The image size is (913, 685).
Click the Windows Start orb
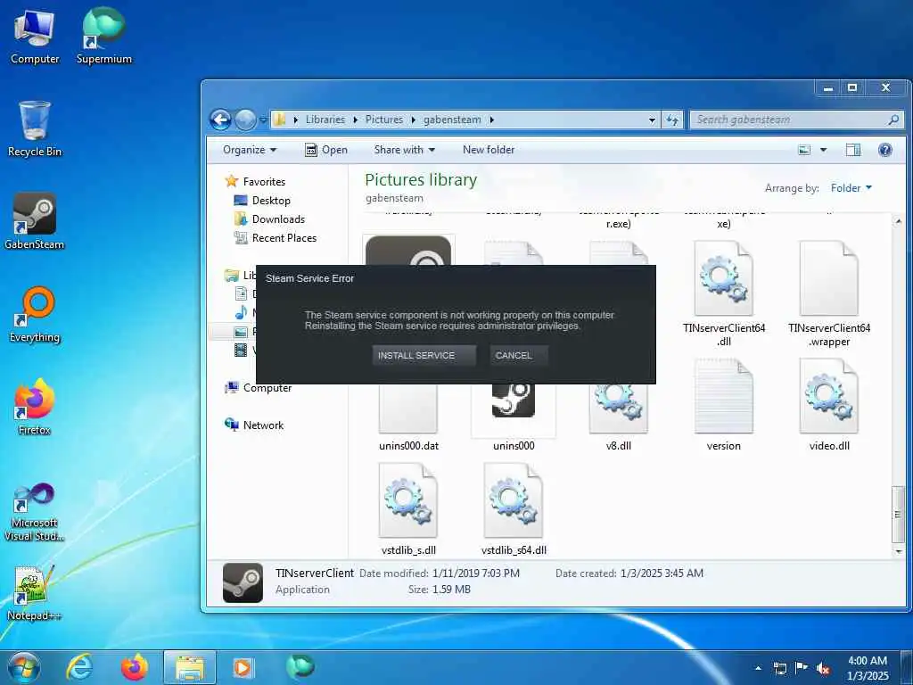23,667
